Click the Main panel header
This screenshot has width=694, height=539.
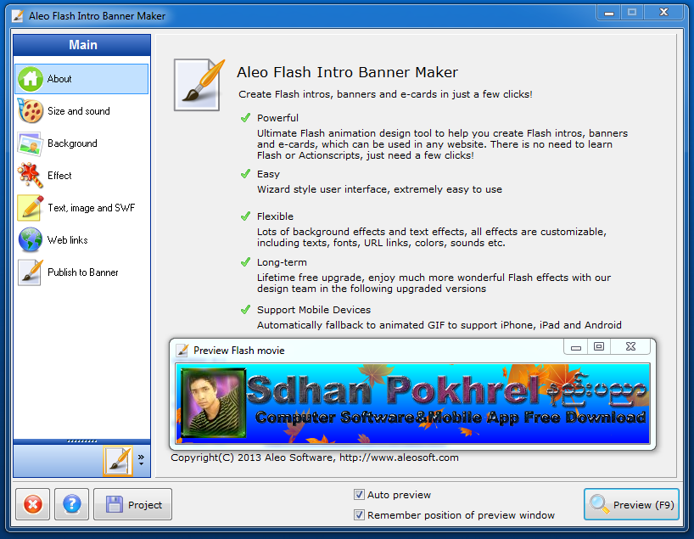(82, 45)
